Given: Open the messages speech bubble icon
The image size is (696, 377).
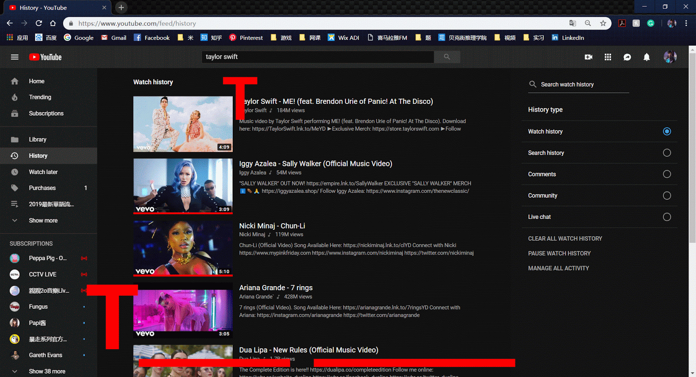Looking at the screenshot, I should tap(627, 57).
